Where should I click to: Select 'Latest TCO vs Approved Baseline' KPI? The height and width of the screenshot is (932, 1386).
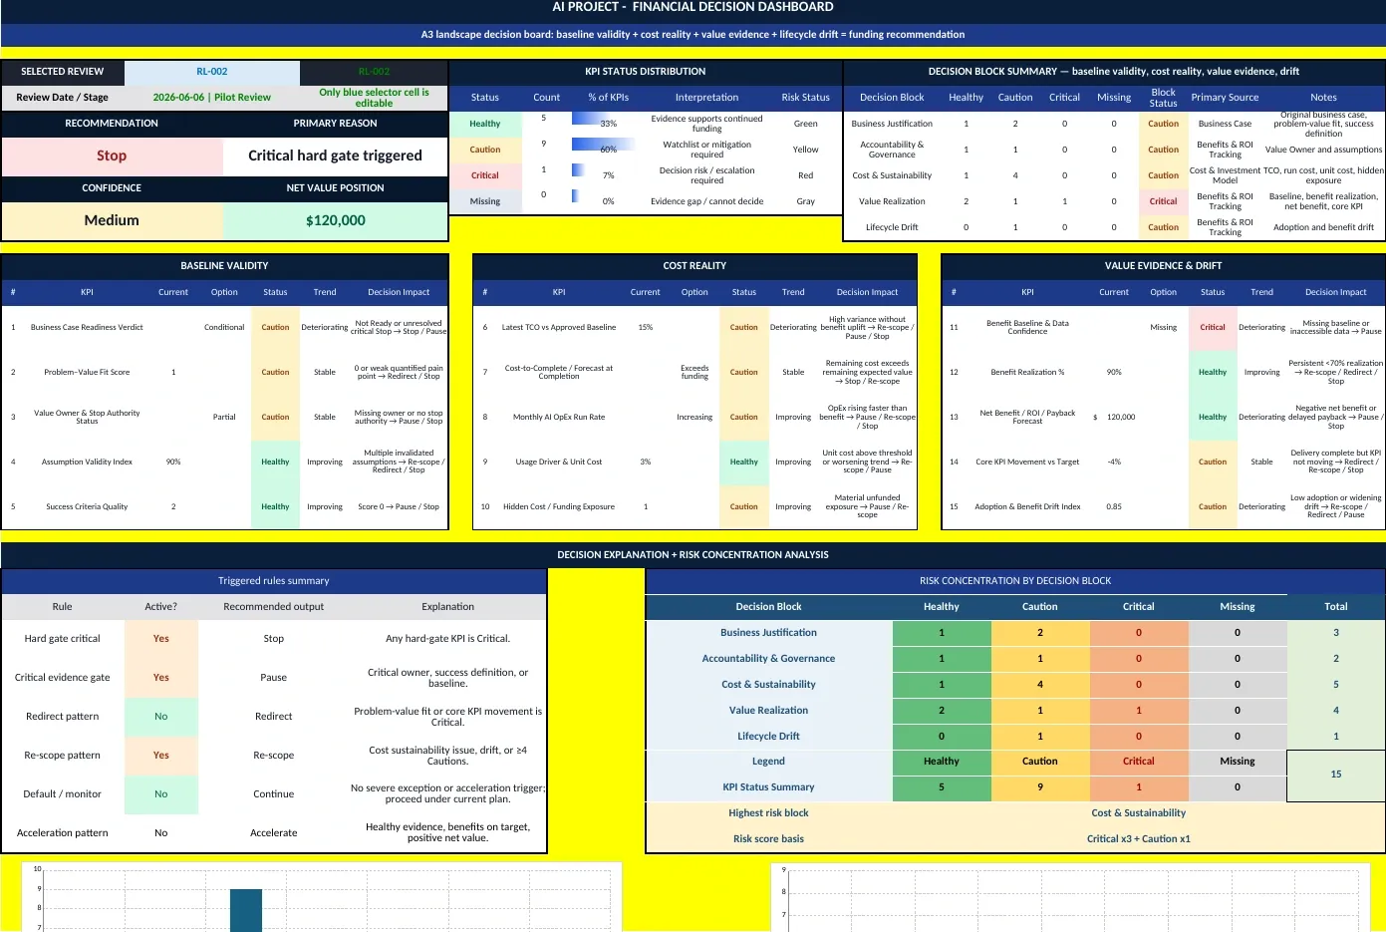pos(559,327)
